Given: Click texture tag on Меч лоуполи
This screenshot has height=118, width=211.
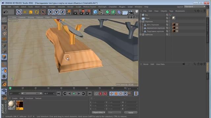Looking at the screenshot, I should (174, 25).
